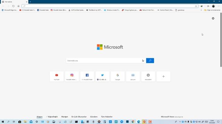Select the Yeni sekme tab
Image resolution: width=222 pixels, height=124 pixels.
[x=14, y=2]
